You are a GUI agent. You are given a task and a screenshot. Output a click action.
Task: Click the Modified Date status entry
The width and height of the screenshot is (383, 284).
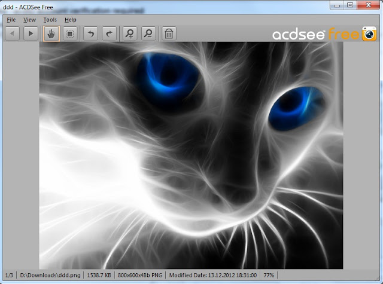pos(213,275)
